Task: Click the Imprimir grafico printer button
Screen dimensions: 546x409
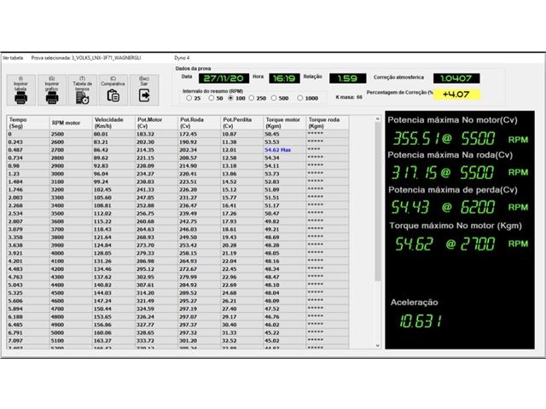Action: (52, 90)
